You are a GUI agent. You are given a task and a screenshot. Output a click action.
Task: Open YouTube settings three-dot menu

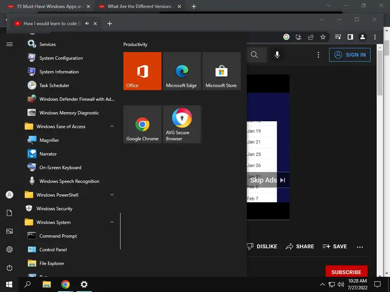click(x=318, y=55)
